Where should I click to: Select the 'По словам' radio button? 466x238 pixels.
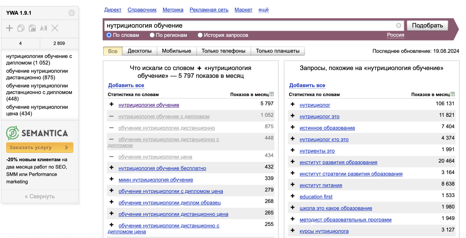tap(109, 35)
